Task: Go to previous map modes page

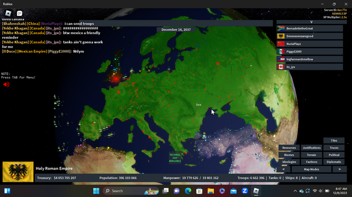Action: tap(283, 169)
